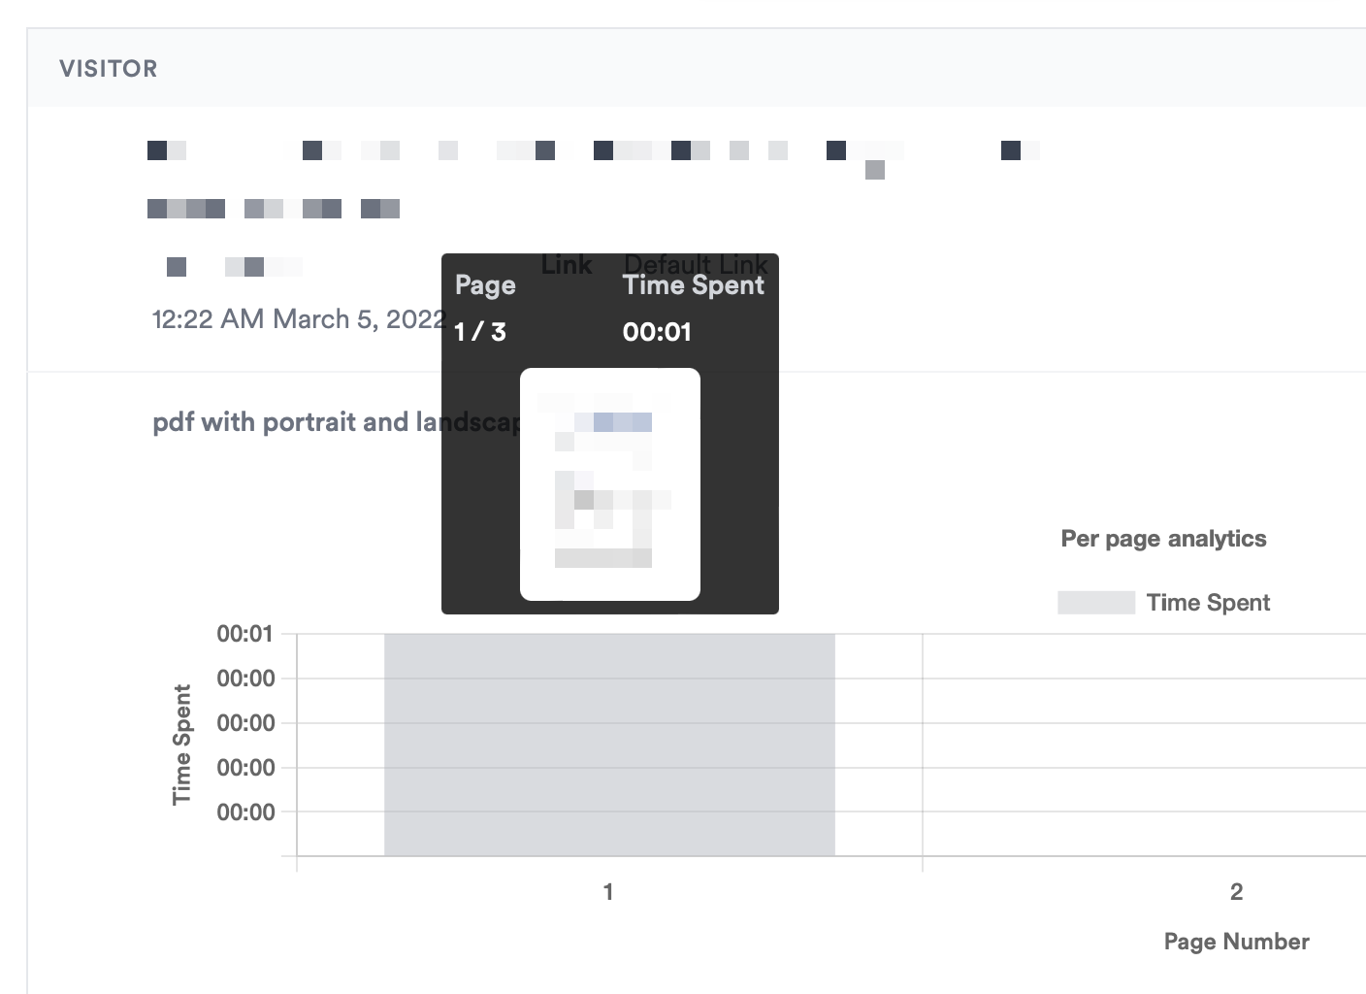This screenshot has height=994, width=1366.
Task: Select the 12:22 AM March 5, 2022 timestamp
Action: point(299,319)
